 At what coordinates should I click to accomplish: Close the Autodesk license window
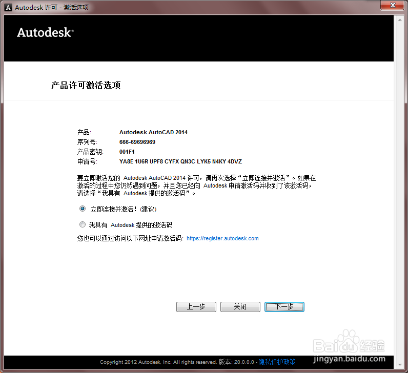[x=393, y=5]
